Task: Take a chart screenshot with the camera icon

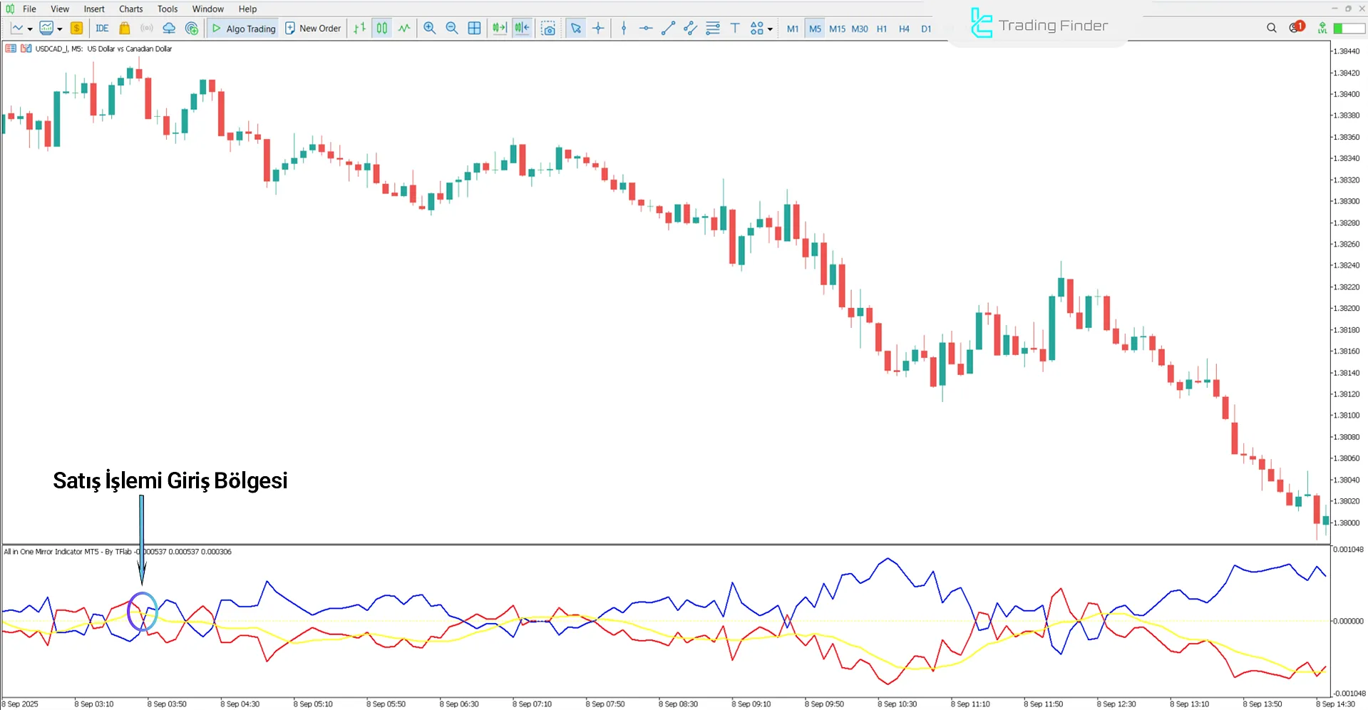Action: 549,29
